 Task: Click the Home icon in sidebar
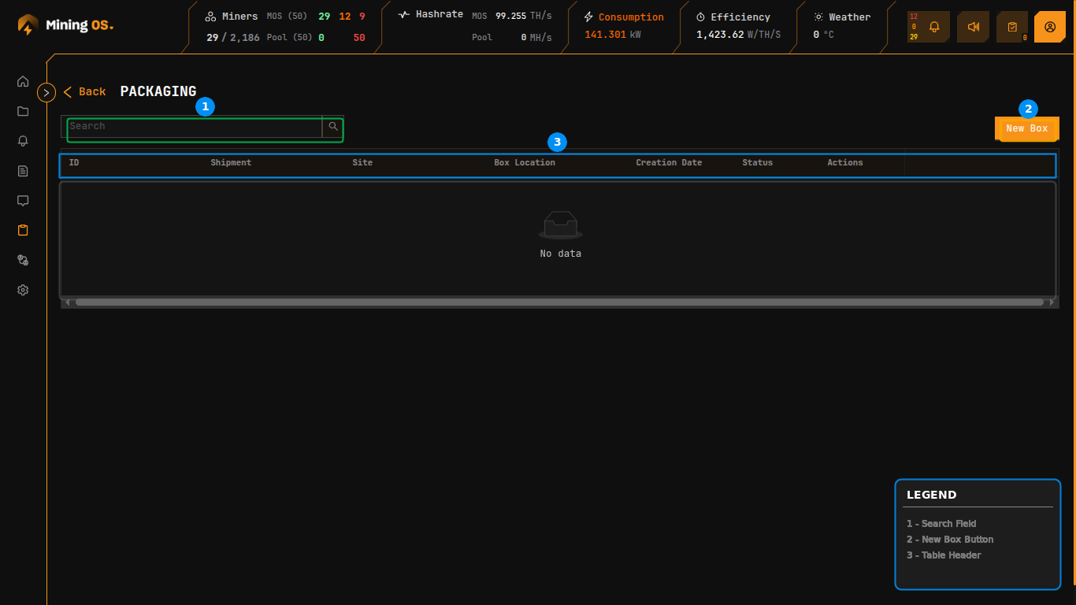(x=23, y=81)
